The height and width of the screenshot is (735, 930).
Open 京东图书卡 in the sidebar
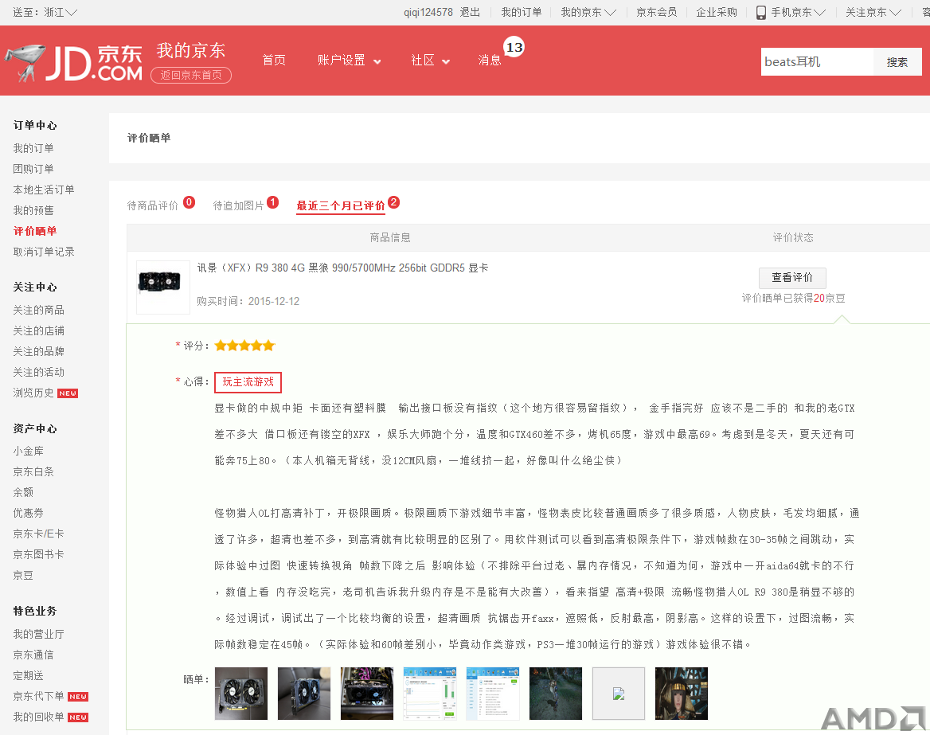pos(38,555)
